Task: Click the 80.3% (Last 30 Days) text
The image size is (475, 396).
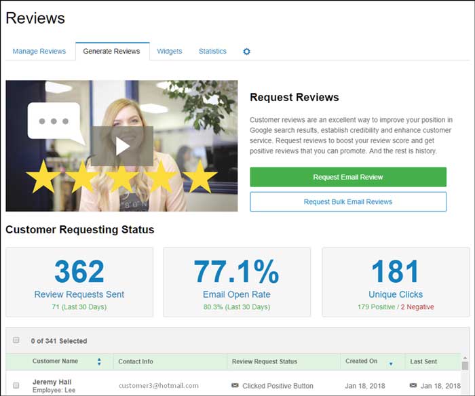Action: click(x=237, y=306)
